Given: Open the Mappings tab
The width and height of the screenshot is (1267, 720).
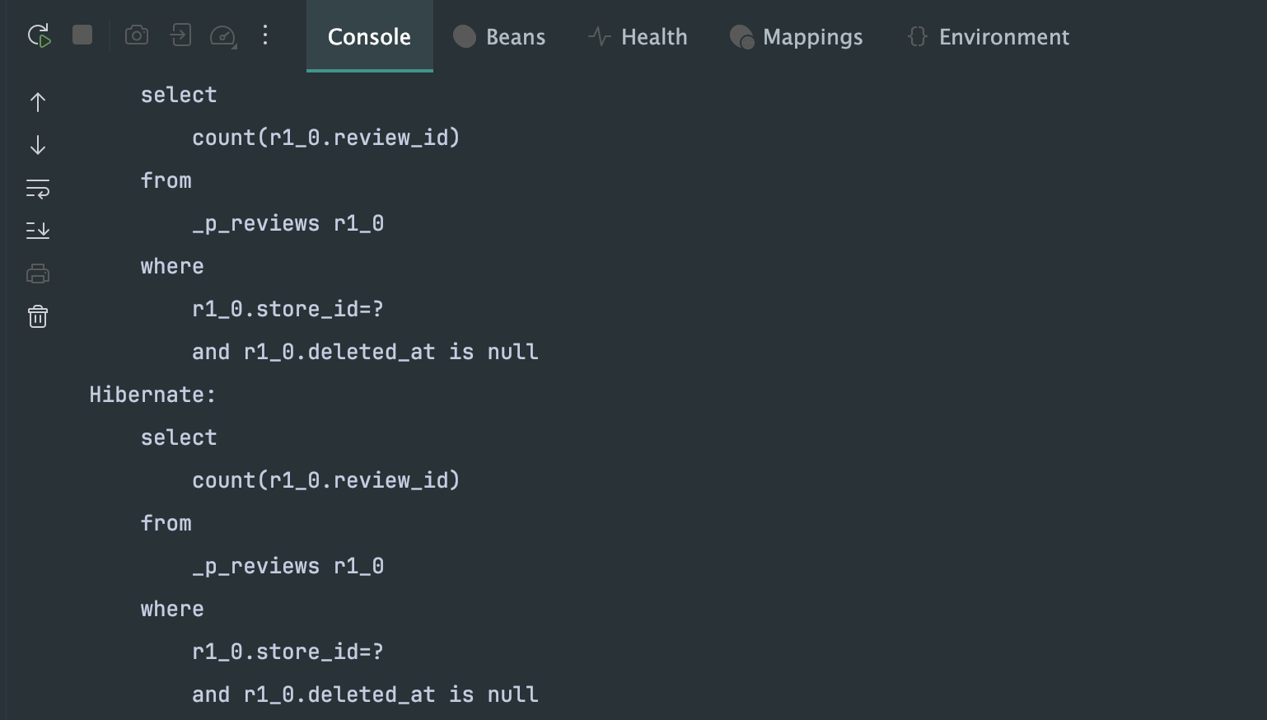Looking at the screenshot, I should [x=796, y=36].
